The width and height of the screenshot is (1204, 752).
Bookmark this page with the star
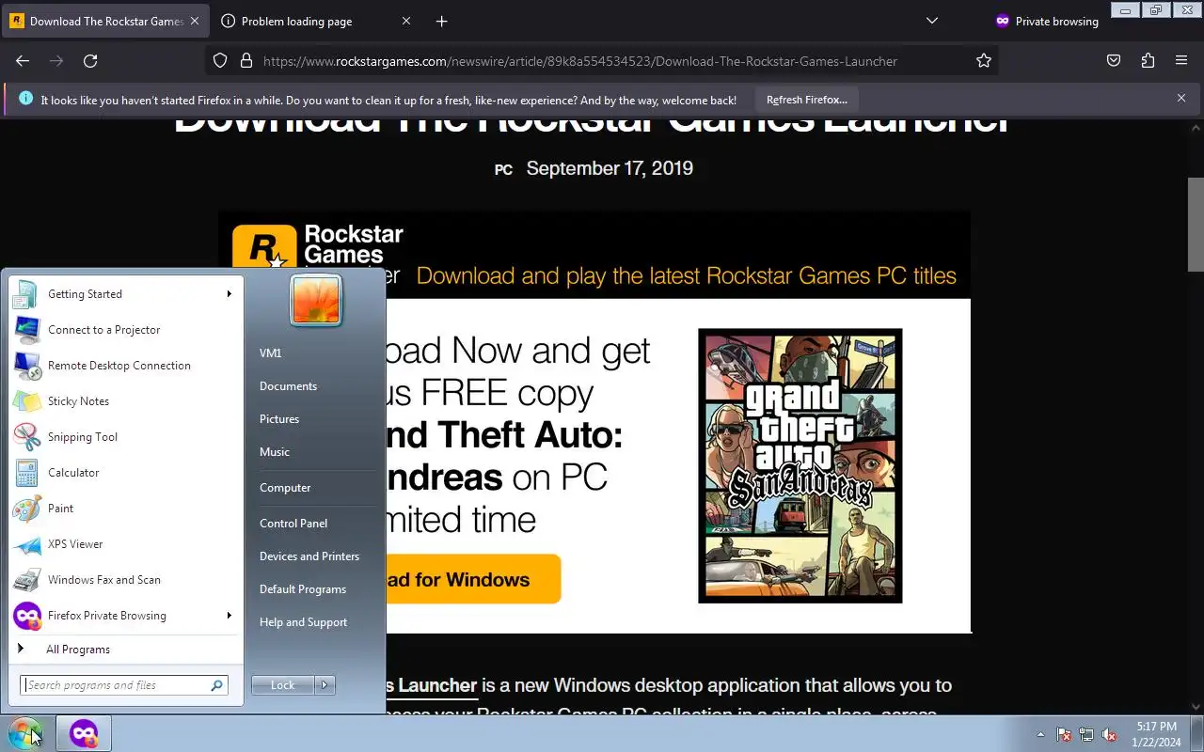[x=984, y=61]
